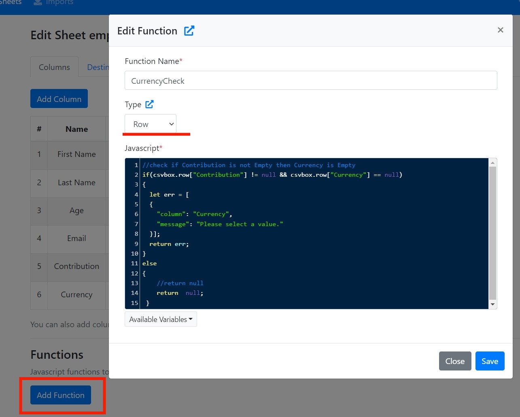Open the Type dropdown showing Row
The image size is (520, 417).
(151, 124)
